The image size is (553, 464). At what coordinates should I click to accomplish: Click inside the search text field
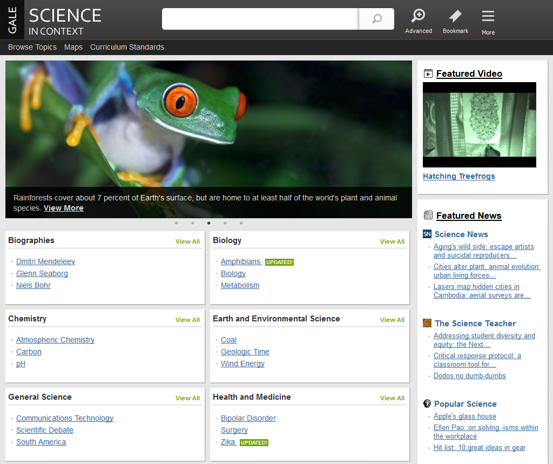pos(260,19)
